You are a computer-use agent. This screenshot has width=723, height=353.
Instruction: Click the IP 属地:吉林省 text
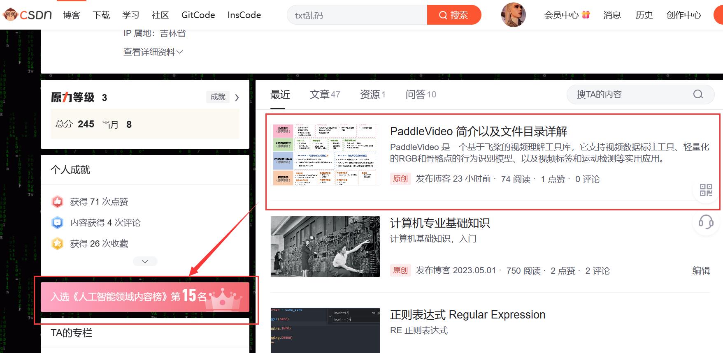[x=154, y=33]
